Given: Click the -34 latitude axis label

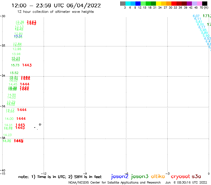Looking at the screenshot, I should [3, 75].
